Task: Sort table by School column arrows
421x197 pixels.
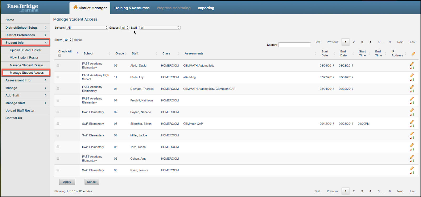Action: click(x=109, y=53)
